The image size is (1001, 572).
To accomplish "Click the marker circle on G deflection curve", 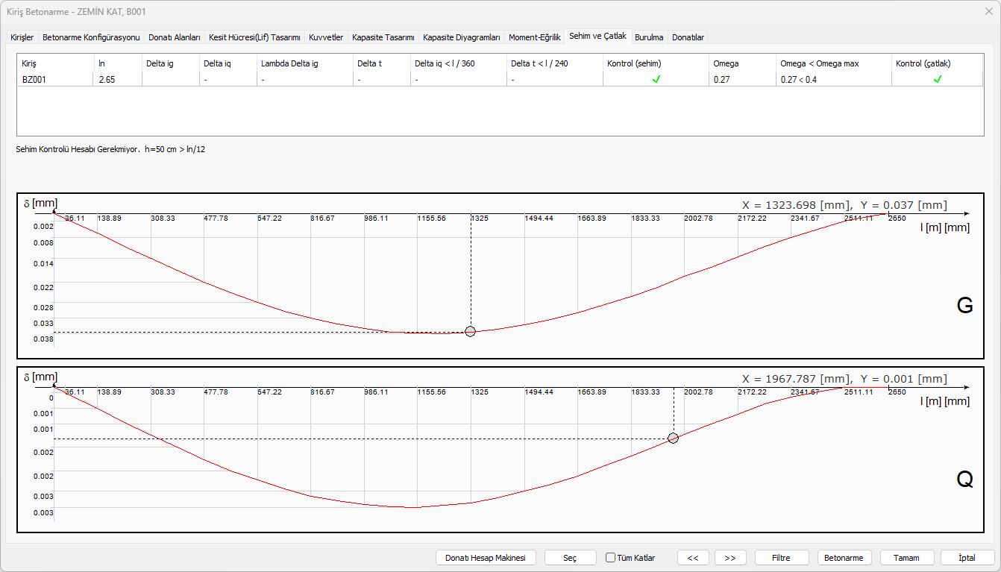I will point(470,332).
